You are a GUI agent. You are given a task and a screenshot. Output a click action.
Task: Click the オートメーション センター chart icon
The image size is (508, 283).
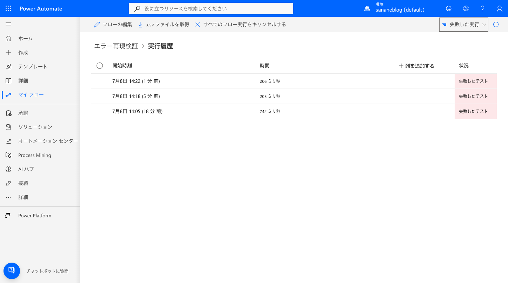[8, 141]
